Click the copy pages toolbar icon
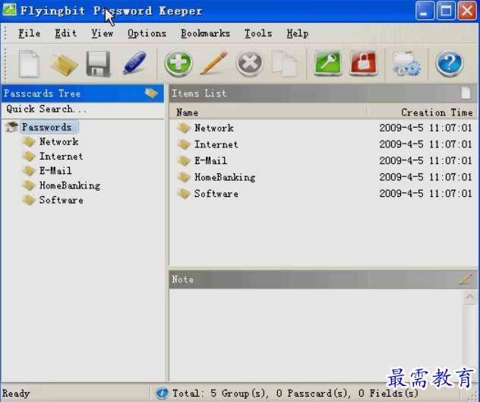 pyautogui.click(x=284, y=64)
